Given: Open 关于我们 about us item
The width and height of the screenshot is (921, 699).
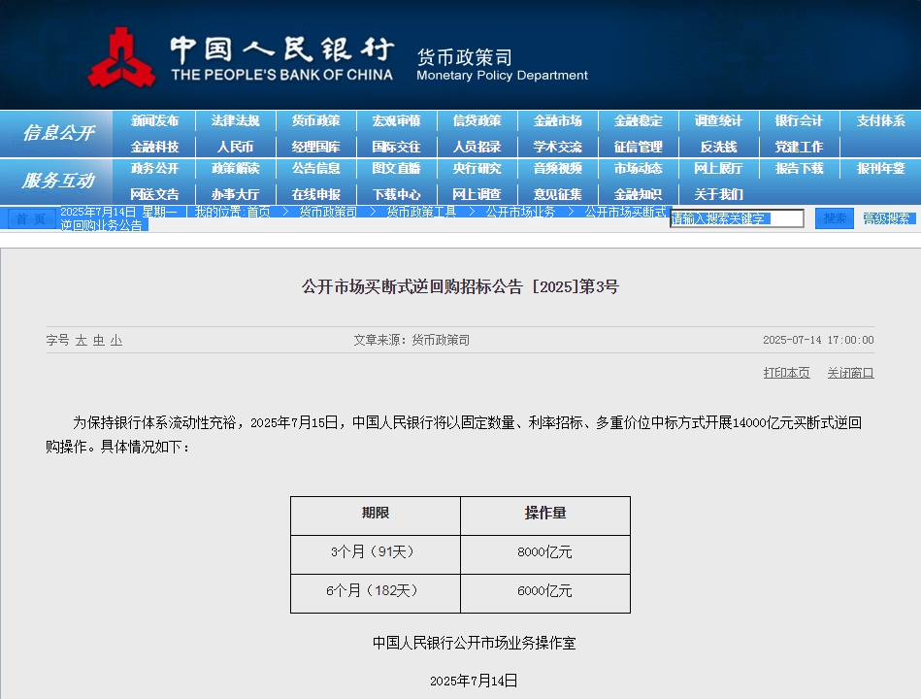Looking at the screenshot, I should point(718,194).
